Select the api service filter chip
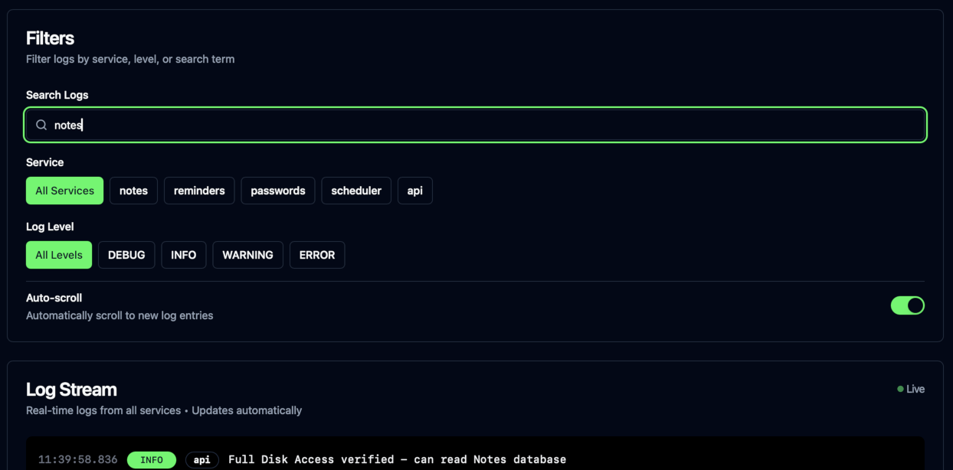The height and width of the screenshot is (470, 953). point(414,190)
